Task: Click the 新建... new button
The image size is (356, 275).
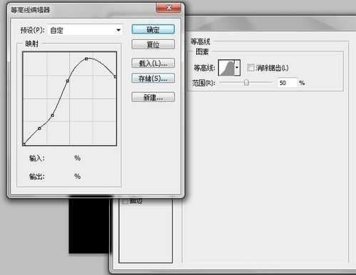Action: coord(153,97)
